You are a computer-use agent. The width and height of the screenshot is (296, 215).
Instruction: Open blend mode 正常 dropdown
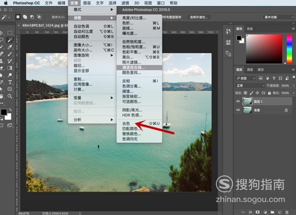pos(250,86)
